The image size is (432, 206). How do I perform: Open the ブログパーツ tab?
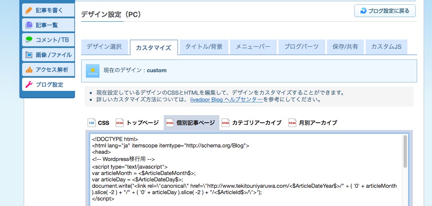point(301,47)
